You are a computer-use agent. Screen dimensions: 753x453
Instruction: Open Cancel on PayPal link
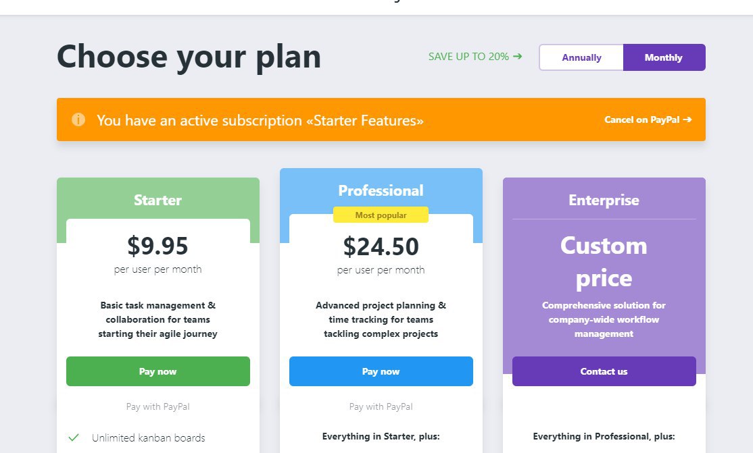[648, 119]
